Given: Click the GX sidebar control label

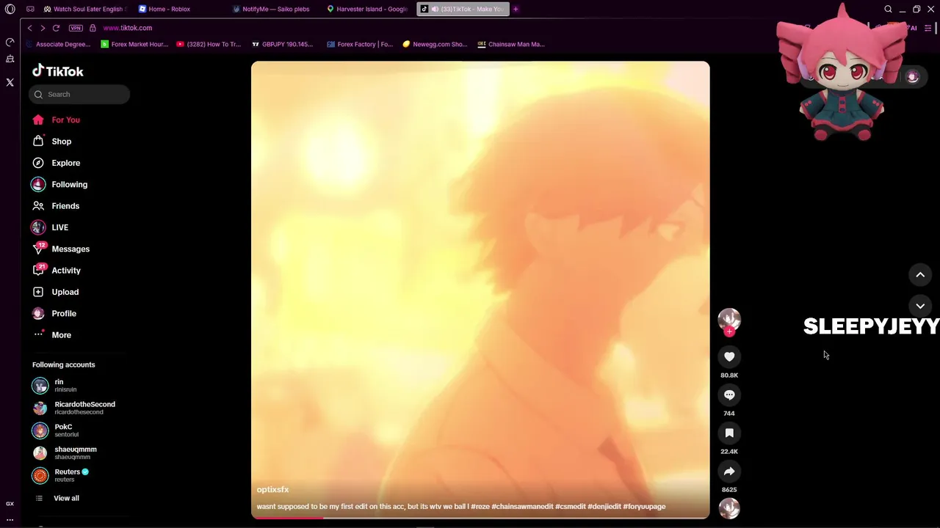Looking at the screenshot, I should click(10, 504).
